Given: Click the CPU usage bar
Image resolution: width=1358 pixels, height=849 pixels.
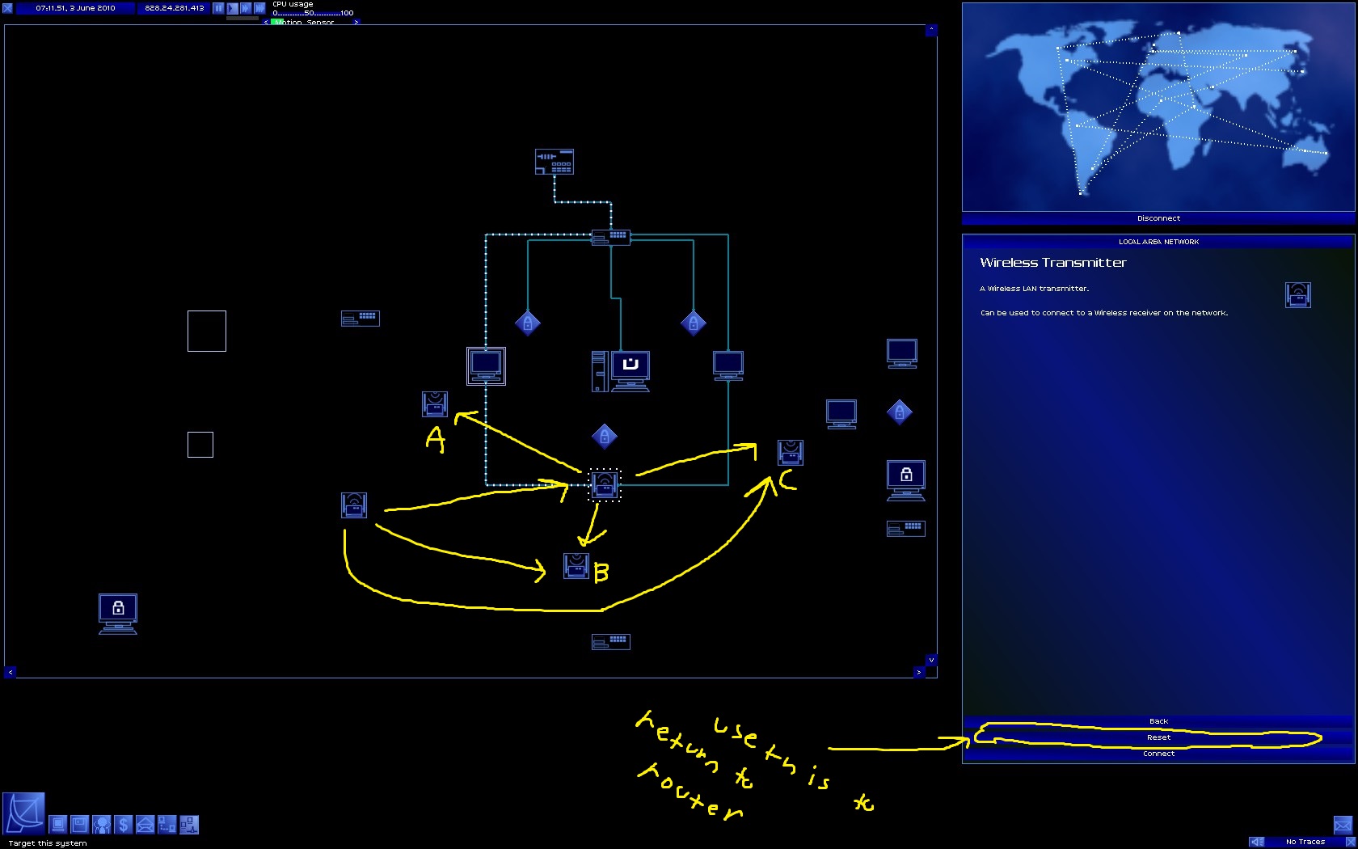Looking at the screenshot, I should click(x=313, y=13).
